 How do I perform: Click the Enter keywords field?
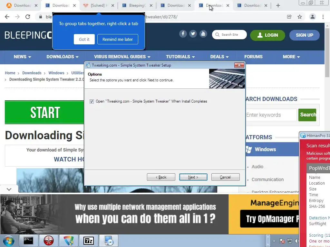point(271,115)
